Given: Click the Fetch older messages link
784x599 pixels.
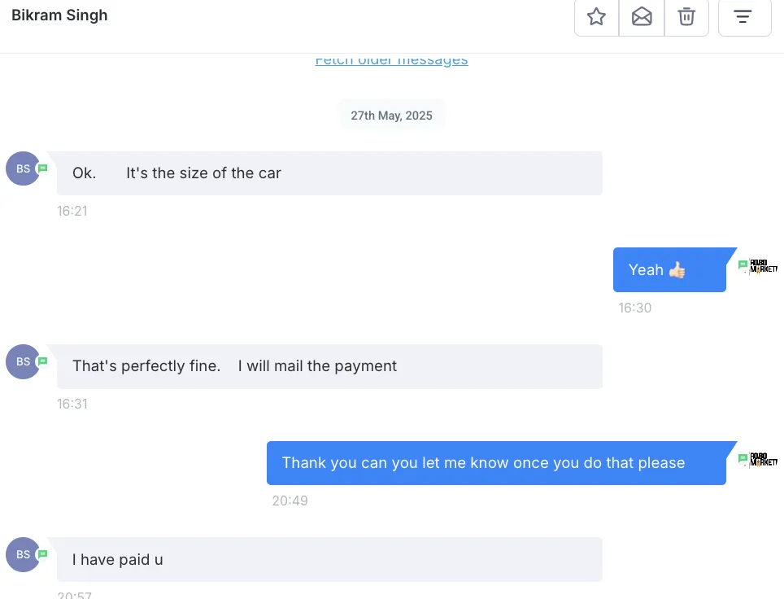Looking at the screenshot, I should click(391, 59).
